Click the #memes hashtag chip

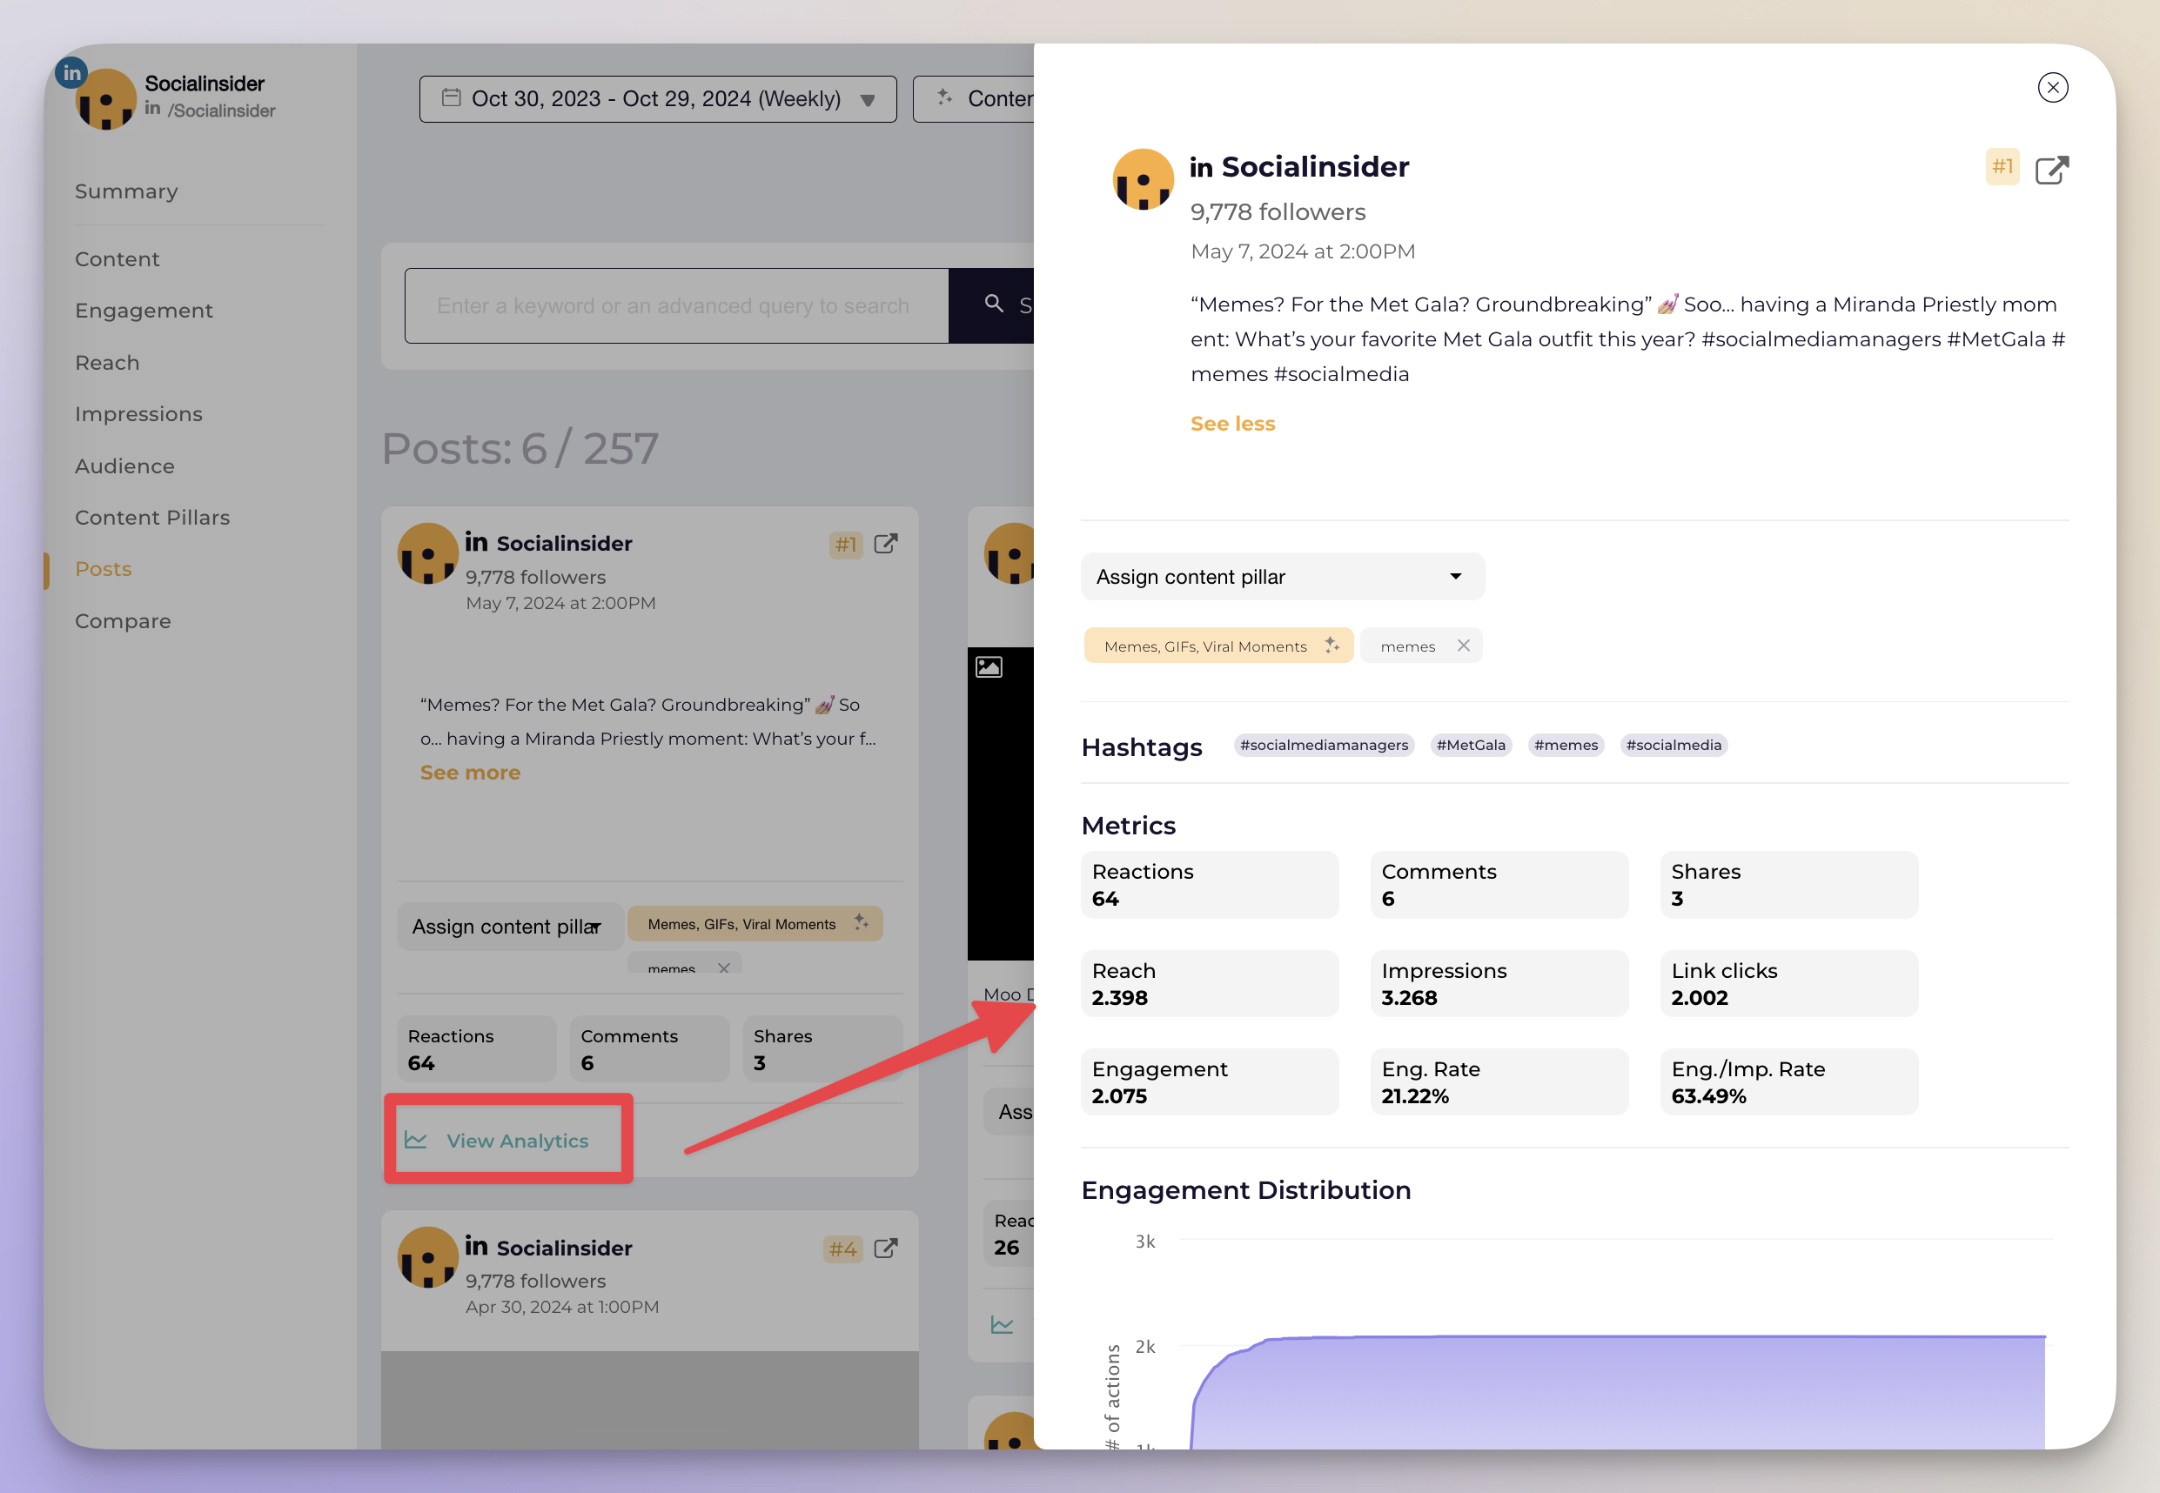pyautogui.click(x=1565, y=745)
